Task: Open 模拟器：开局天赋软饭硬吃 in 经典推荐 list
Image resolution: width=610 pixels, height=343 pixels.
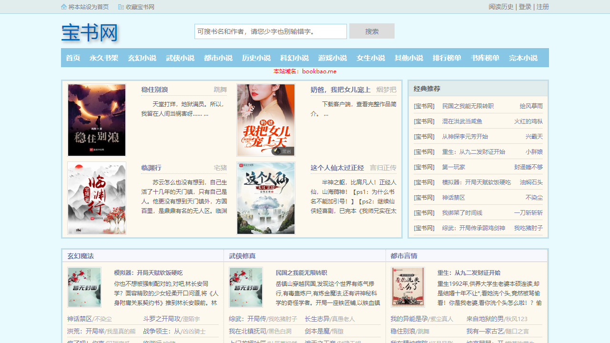Action: pyautogui.click(x=477, y=182)
